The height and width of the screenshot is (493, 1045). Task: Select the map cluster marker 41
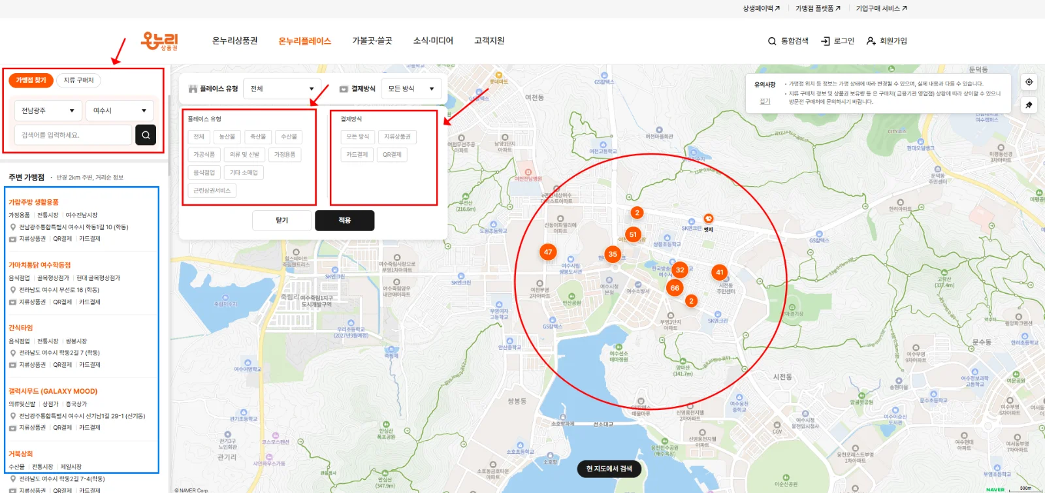tap(720, 272)
